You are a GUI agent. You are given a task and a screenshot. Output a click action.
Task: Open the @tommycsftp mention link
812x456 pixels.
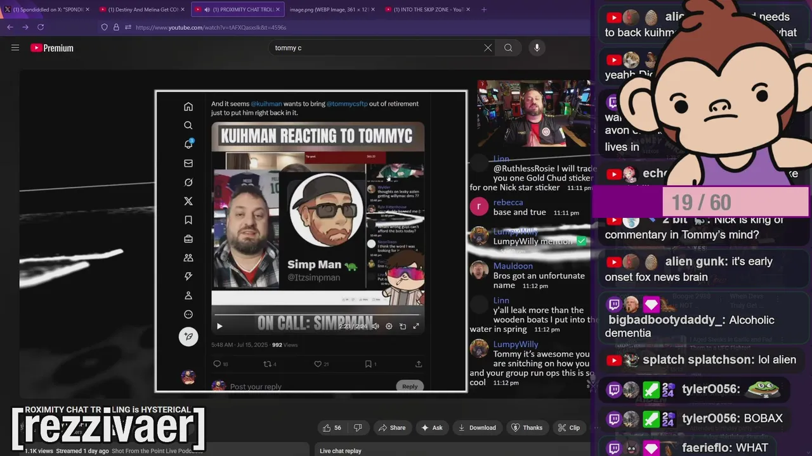[x=347, y=104]
